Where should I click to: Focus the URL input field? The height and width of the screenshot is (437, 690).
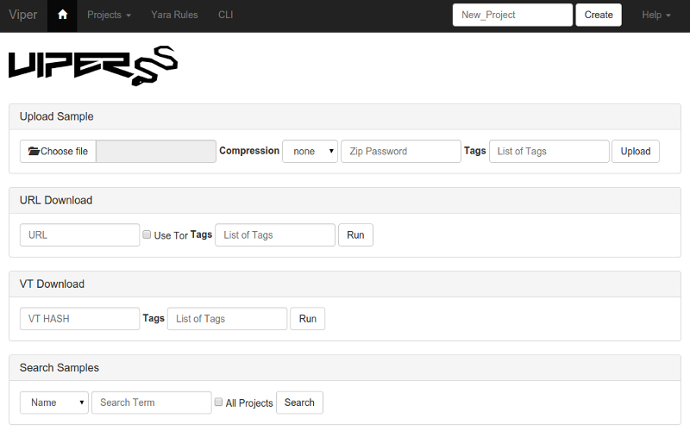pyautogui.click(x=79, y=234)
